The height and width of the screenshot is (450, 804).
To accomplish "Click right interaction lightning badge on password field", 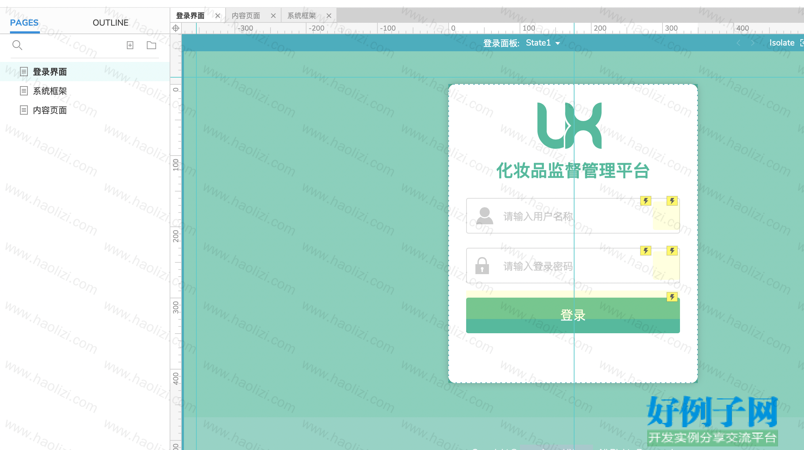I will 672,251.
